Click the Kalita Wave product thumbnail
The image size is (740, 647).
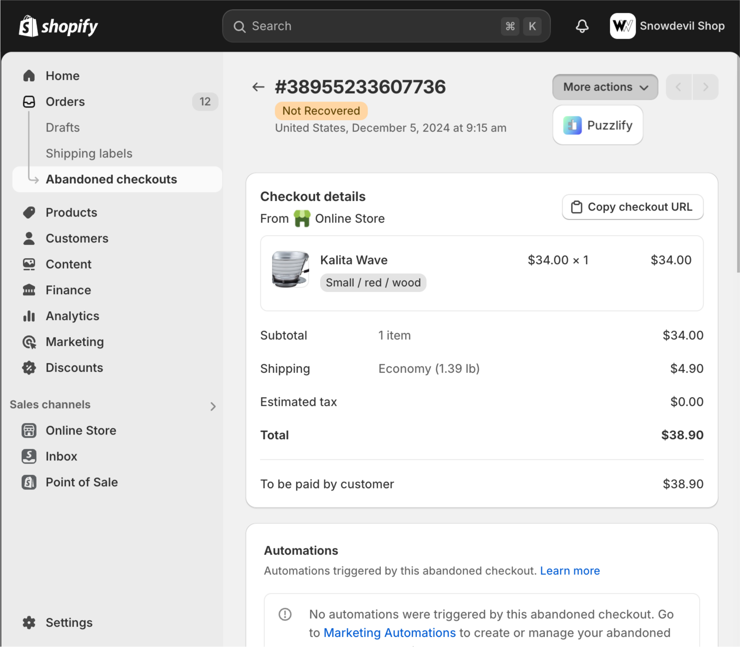tap(290, 269)
